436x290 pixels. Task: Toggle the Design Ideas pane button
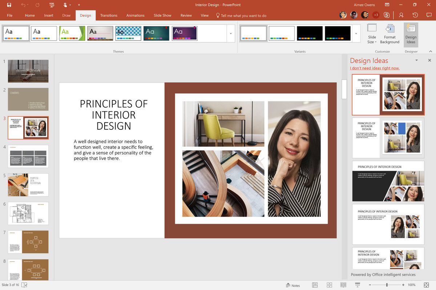point(411,34)
